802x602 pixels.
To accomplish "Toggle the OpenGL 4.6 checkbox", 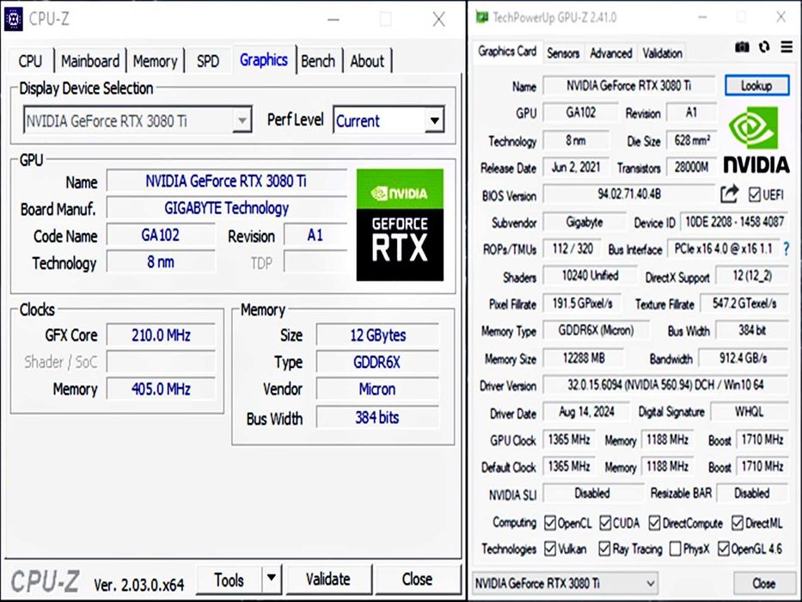I will pyautogui.click(x=723, y=549).
